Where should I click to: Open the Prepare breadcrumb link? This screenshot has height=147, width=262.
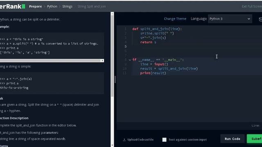coord(36,7)
